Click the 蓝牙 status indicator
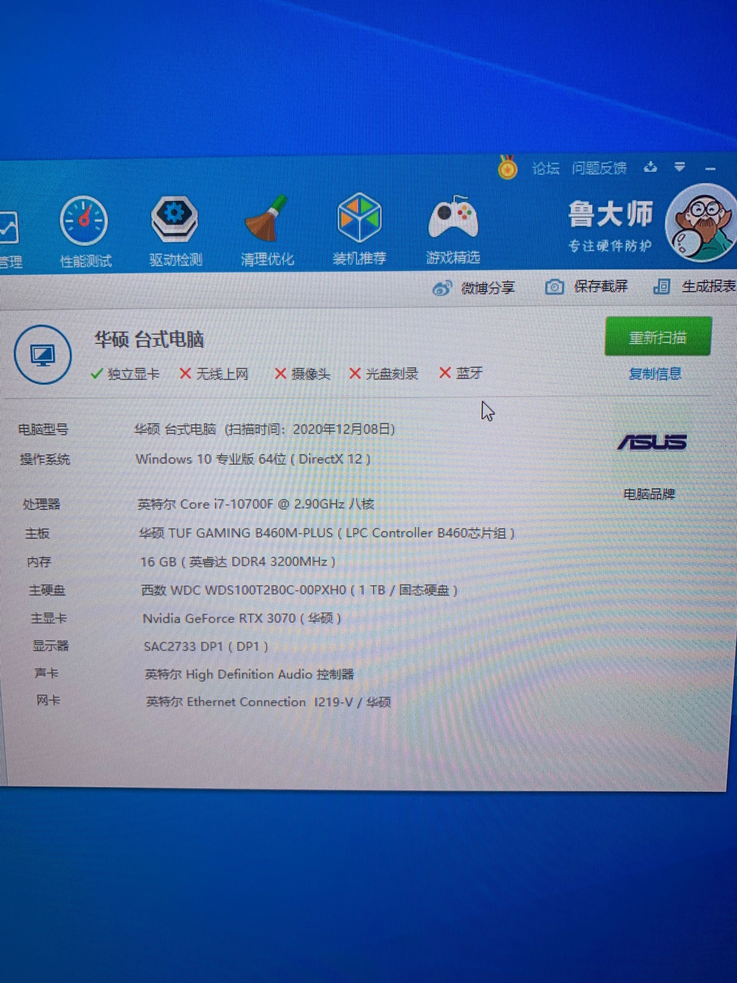 [x=461, y=373]
